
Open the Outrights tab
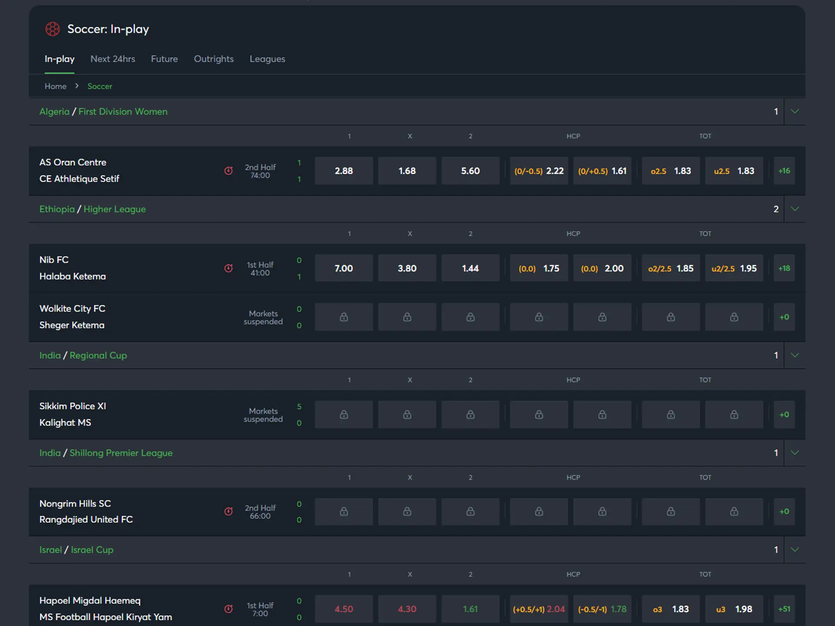(x=214, y=59)
